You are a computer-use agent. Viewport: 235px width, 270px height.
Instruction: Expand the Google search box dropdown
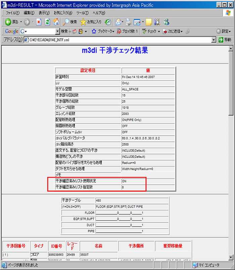(x=57, y=31)
